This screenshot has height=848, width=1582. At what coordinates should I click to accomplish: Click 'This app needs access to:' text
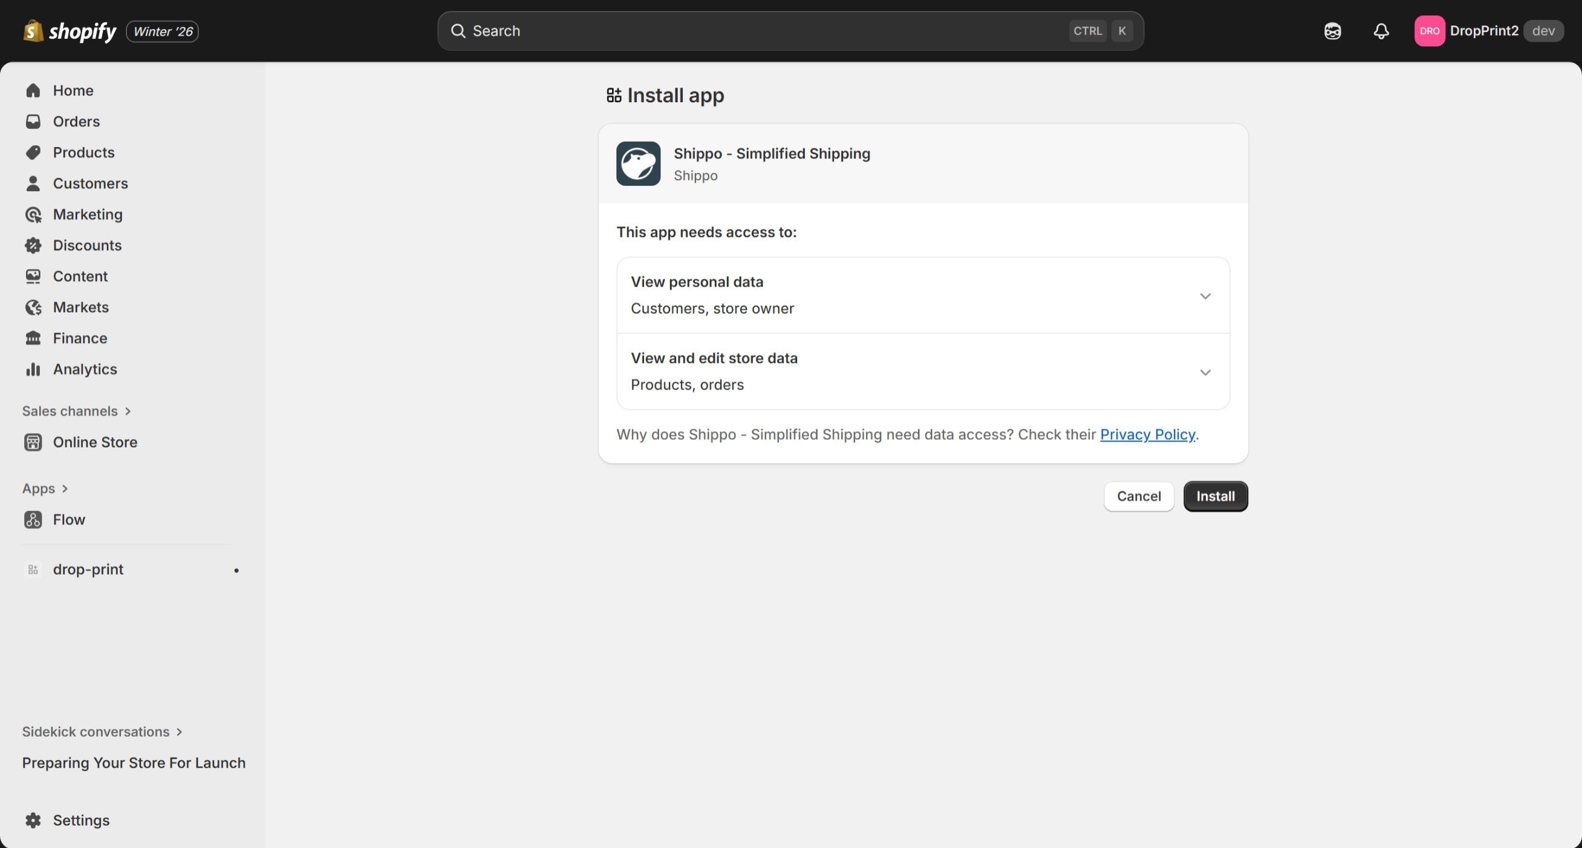[x=706, y=232]
